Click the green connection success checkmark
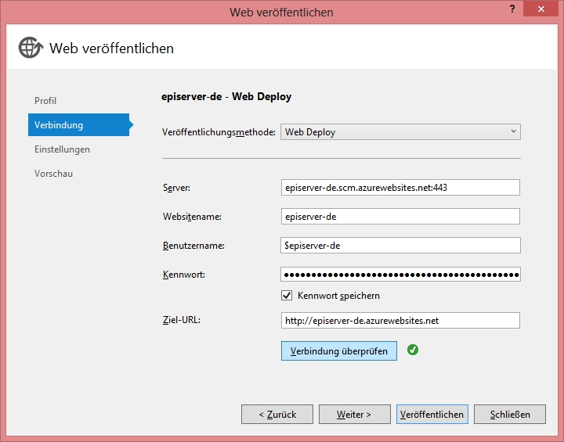Image resolution: width=564 pixels, height=442 pixels. pyautogui.click(x=413, y=350)
